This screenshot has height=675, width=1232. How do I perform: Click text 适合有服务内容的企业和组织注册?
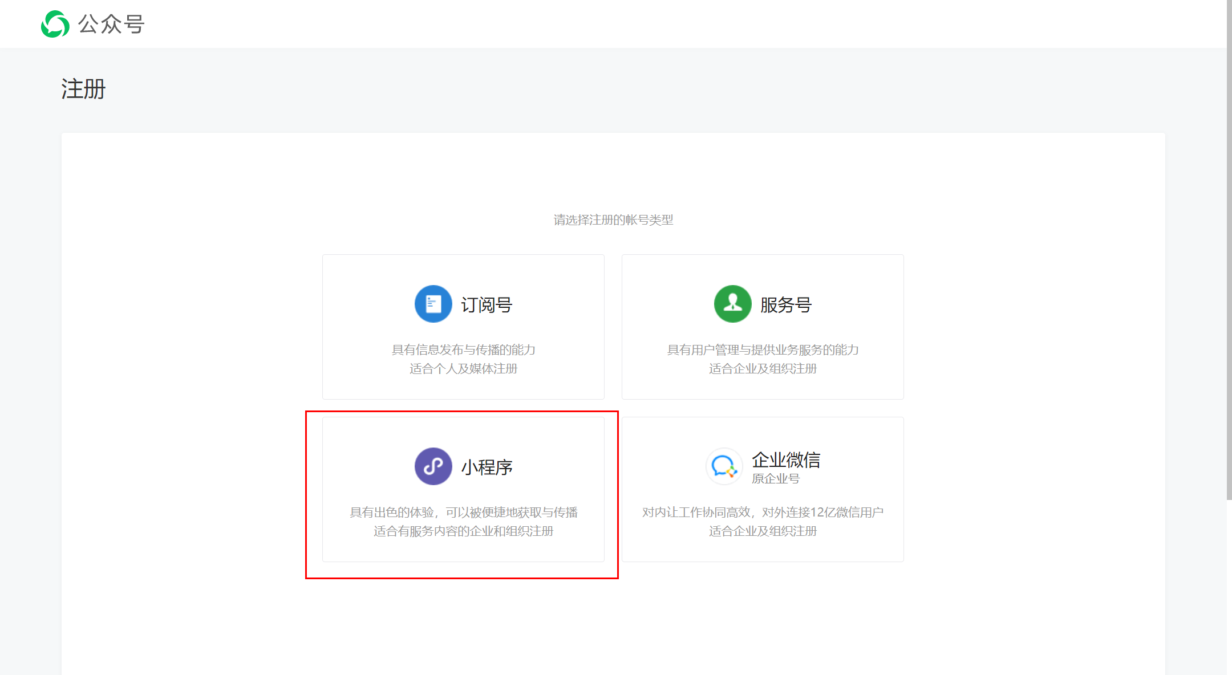pyautogui.click(x=463, y=531)
